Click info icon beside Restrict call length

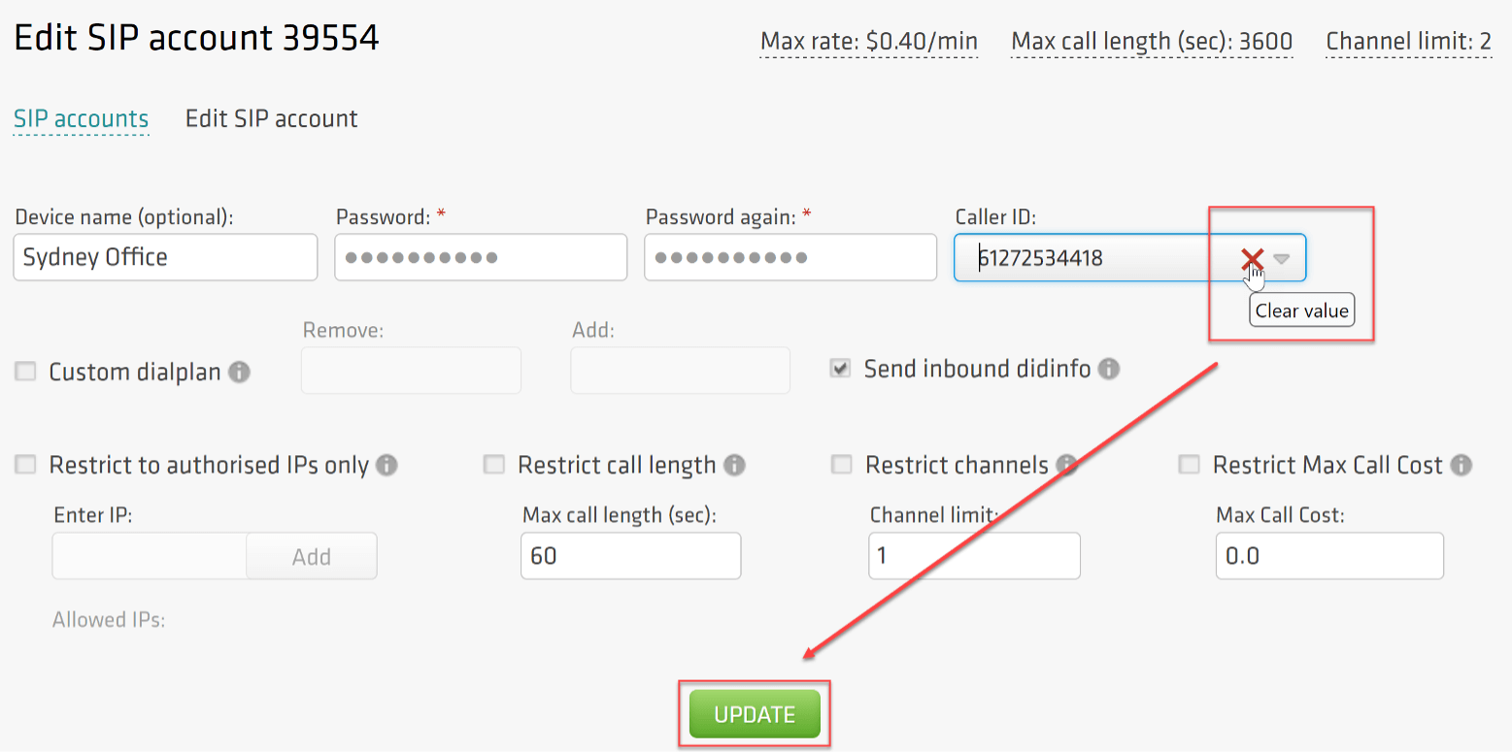tap(734, 466)
